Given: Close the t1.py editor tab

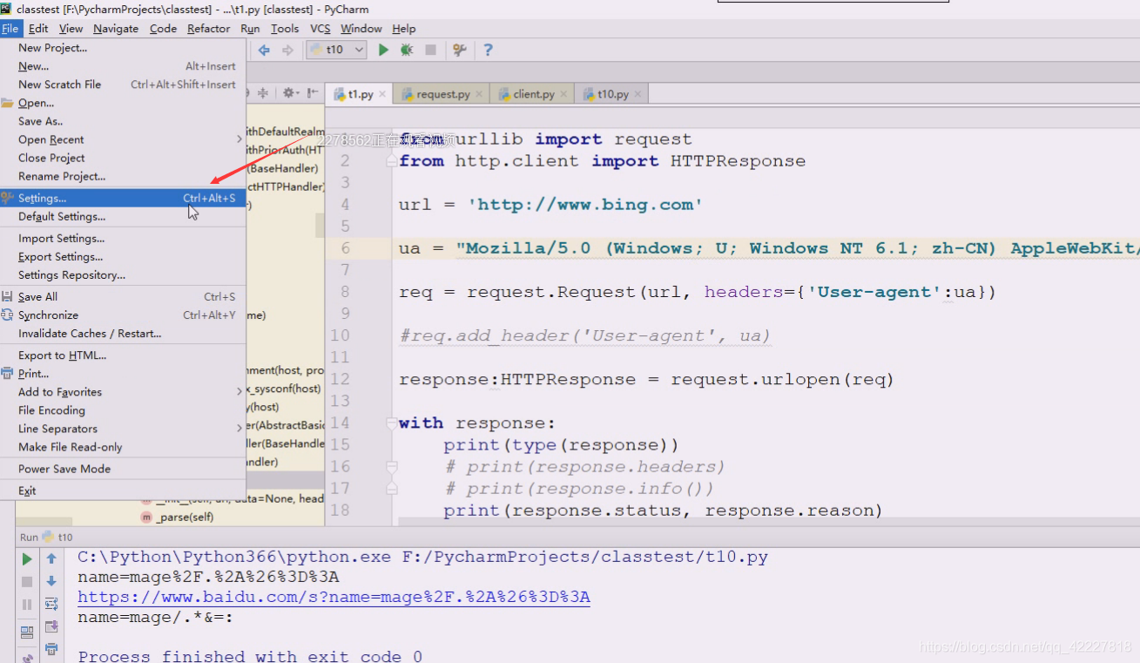Looking at the screenshot, I should tap(382, 94).
